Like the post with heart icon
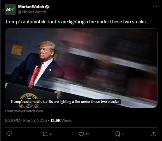Image resolution: width=162 pixels, height=141 pixels. tap(81, 134)
